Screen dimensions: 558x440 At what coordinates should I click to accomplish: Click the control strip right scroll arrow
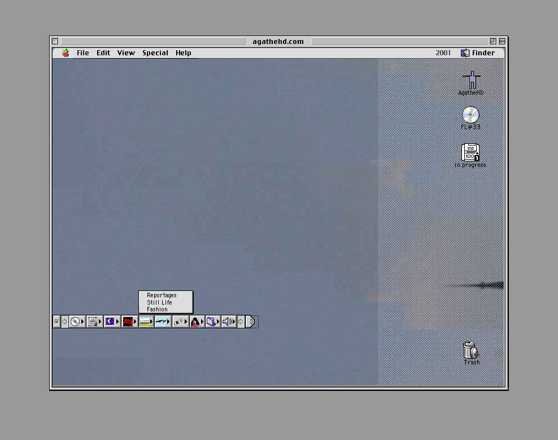point(241,322)
